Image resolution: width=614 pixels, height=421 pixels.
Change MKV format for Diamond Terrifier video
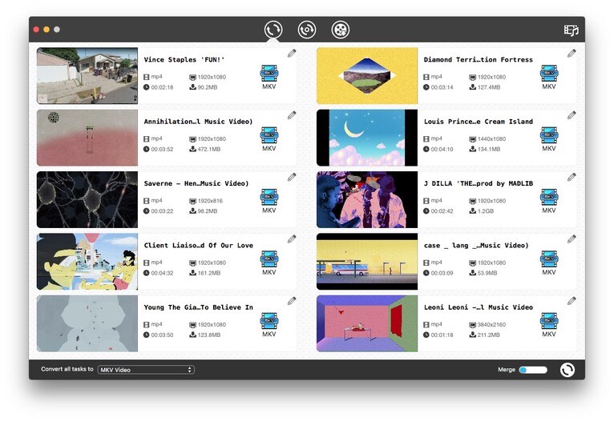549,77
